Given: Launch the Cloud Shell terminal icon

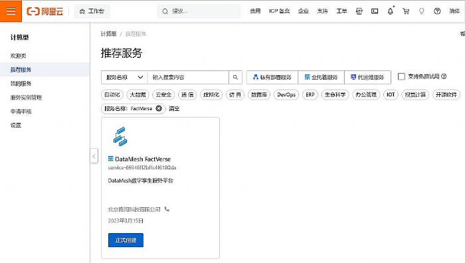Looking at the screenshot, I should (375, 11).
